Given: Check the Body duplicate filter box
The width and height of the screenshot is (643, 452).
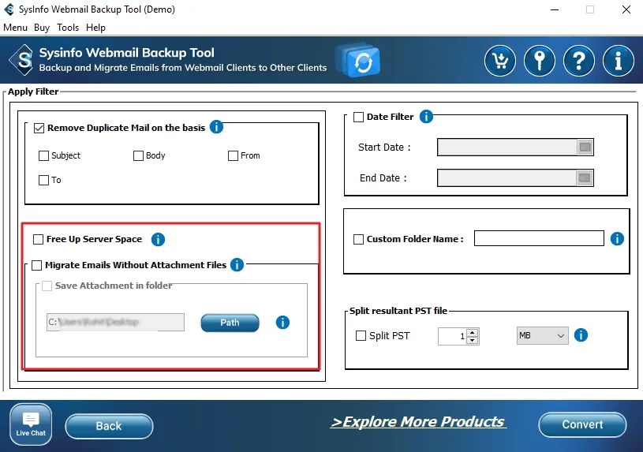Looking at the screenshot, I should pyautogui.click(x=138, y=156).
